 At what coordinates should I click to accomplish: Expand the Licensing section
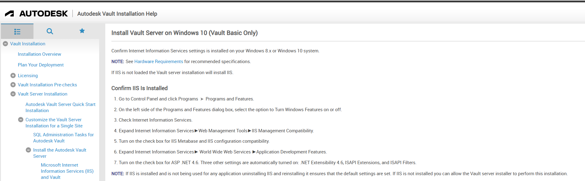click(x=13, y=75)
